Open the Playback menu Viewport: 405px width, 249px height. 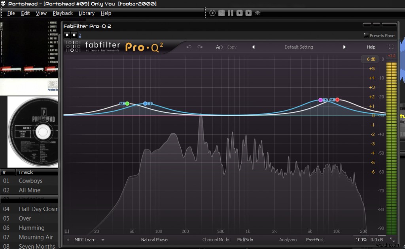[62, 13]
